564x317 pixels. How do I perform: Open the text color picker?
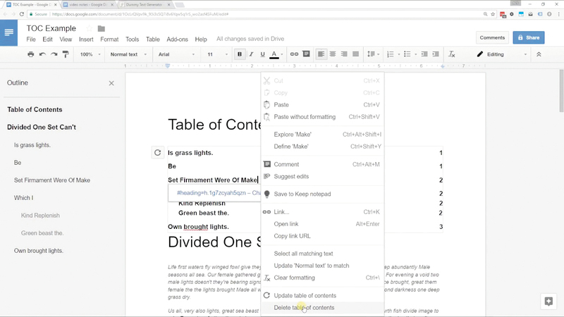tap(275, 54)
